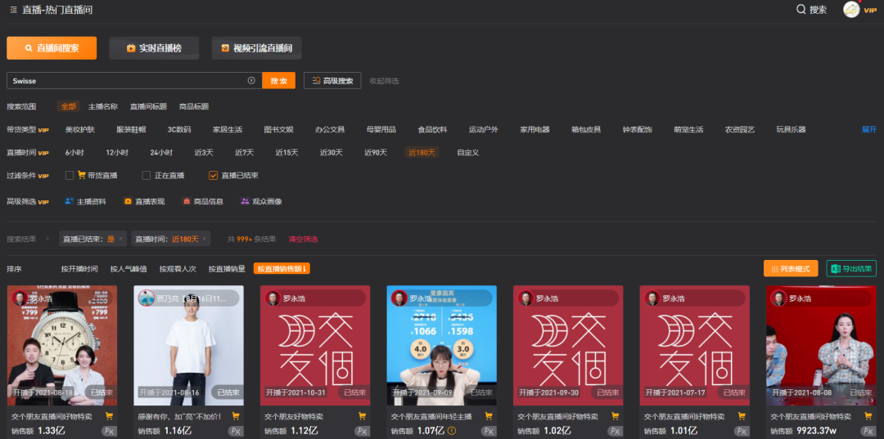Open the 2021-07-17 罗永浩 livestream thumbnail
884x439 pixels.
point(695,346)
